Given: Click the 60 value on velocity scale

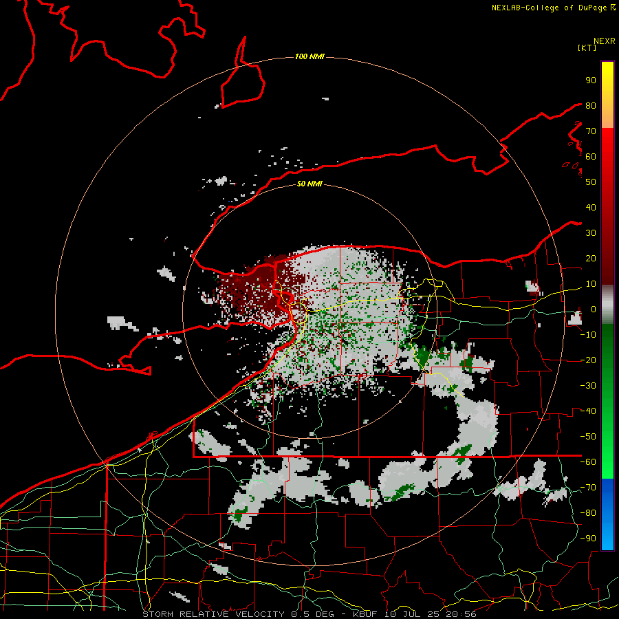Looking at the screenshot, I should tap(591, 157).
